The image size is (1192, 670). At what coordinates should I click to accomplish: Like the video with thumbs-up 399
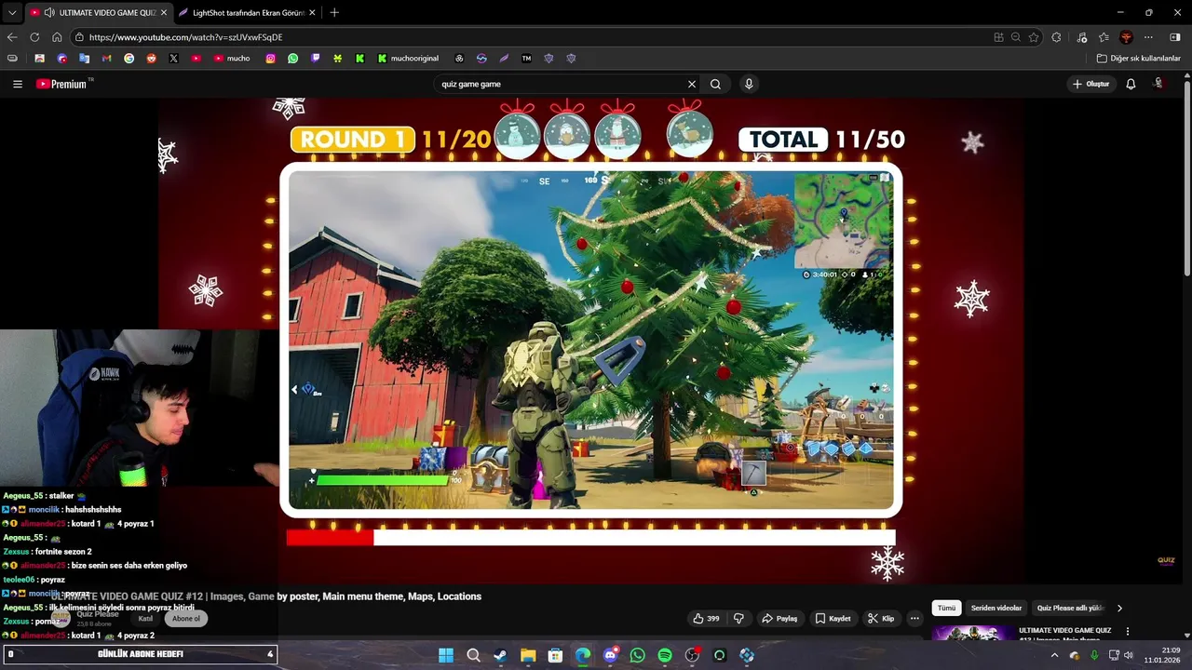[x=706, y=618]
